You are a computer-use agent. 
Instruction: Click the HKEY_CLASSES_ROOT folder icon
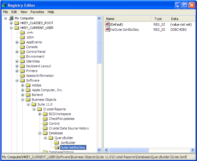[x=17, y=23]
